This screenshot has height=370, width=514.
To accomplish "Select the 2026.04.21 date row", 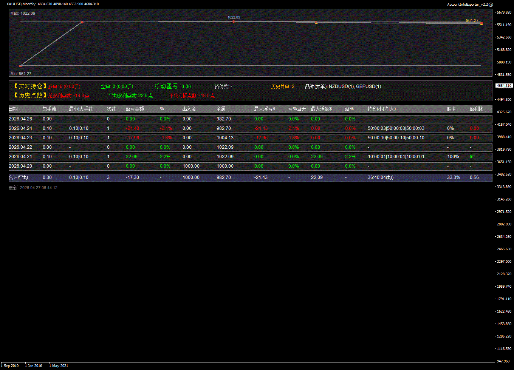I will click(x=20, y=157).
